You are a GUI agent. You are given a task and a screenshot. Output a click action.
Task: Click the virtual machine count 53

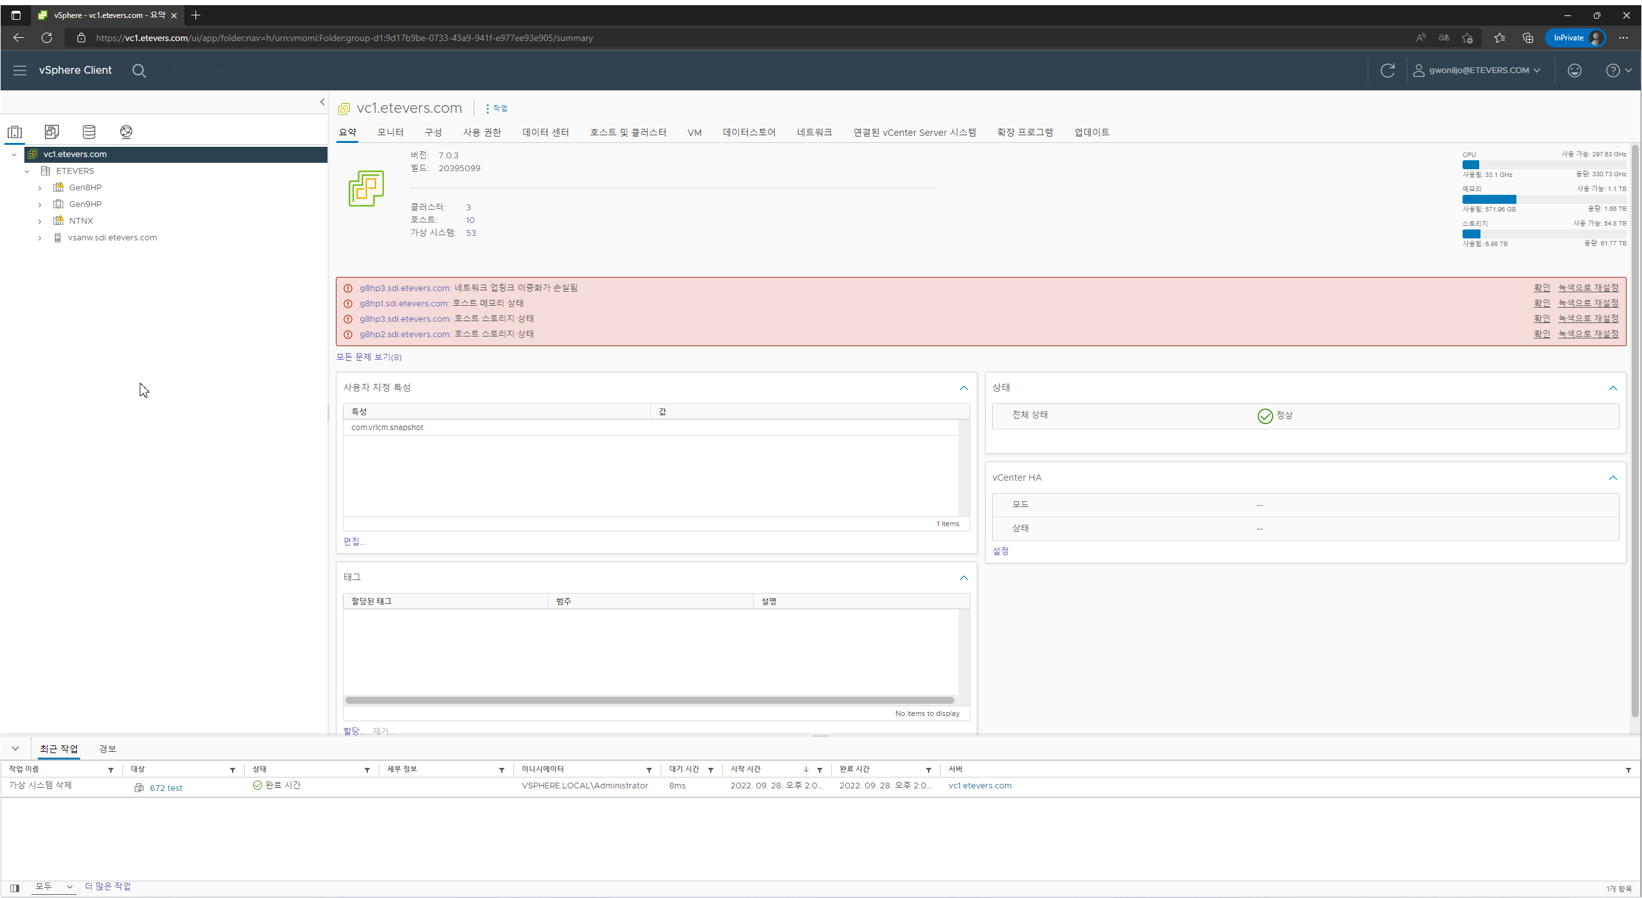[x=471, y=233]
